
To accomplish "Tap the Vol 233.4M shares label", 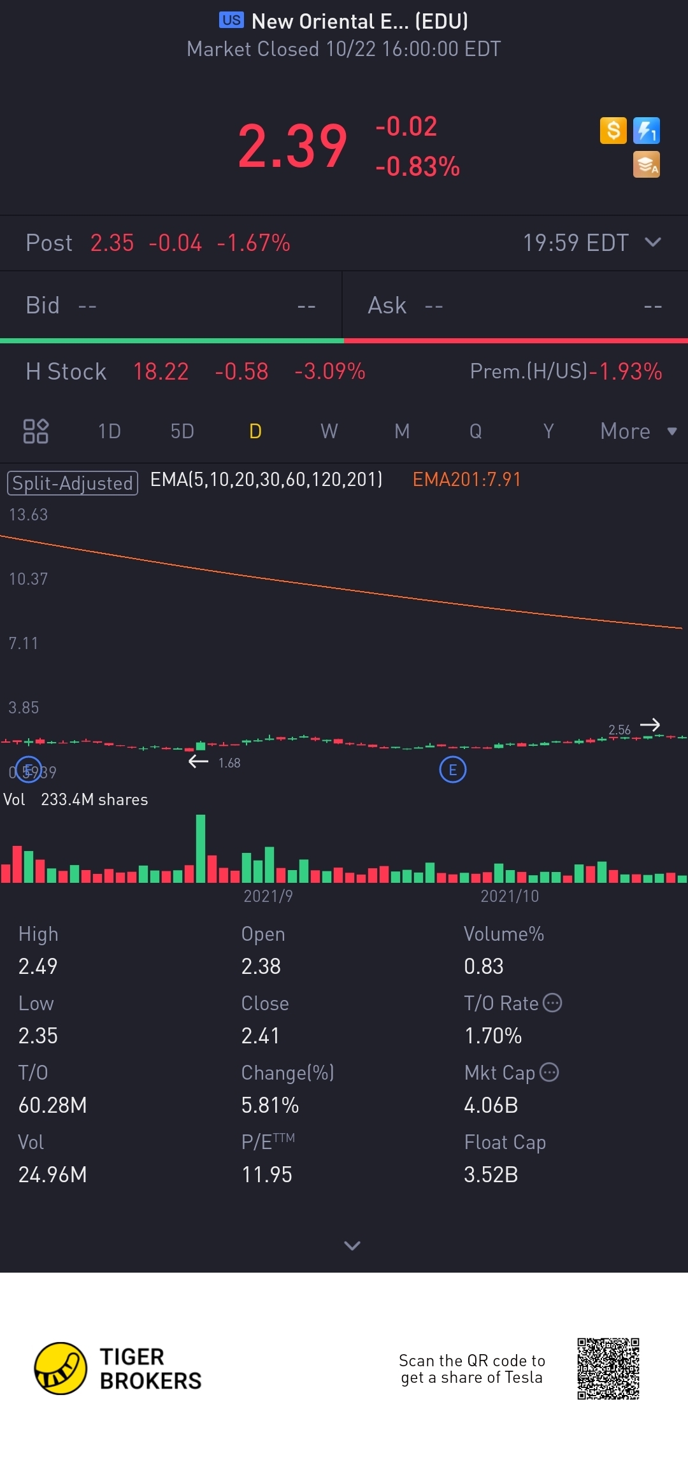I will (x=76, y=799).
